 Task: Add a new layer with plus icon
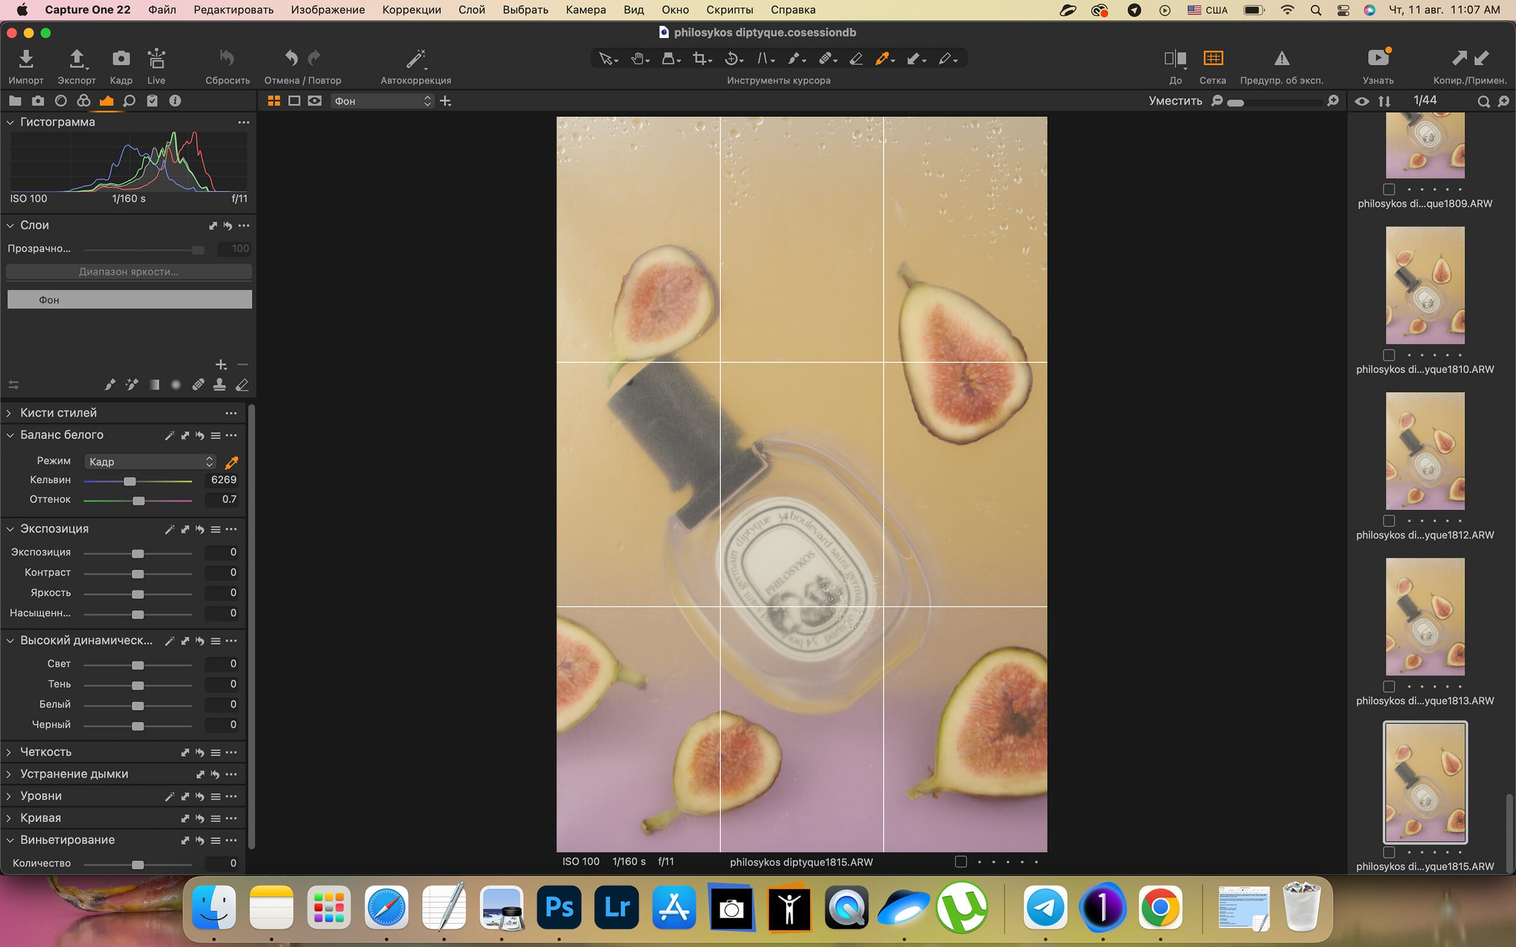click(221, 365)
